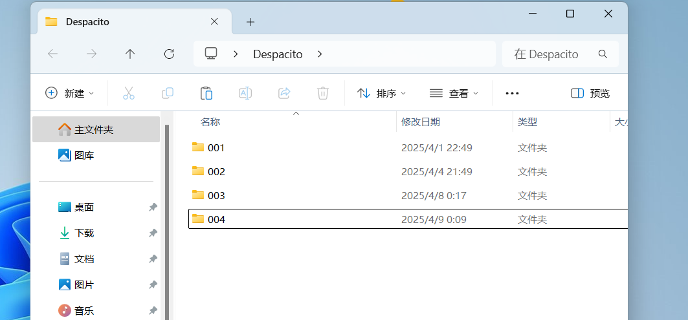
Task: Close the Despacito tab
Action: (x=214, y=21)
